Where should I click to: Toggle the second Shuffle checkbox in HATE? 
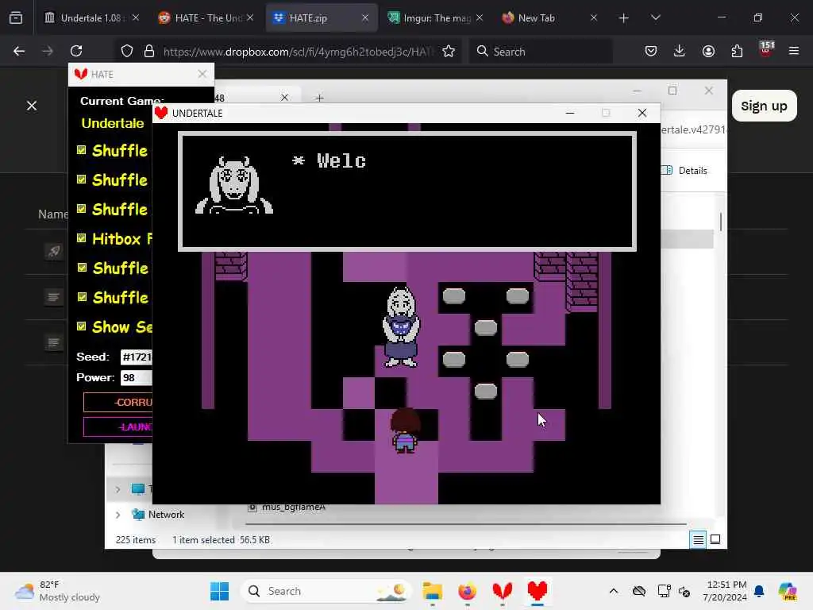click(82, 180)
